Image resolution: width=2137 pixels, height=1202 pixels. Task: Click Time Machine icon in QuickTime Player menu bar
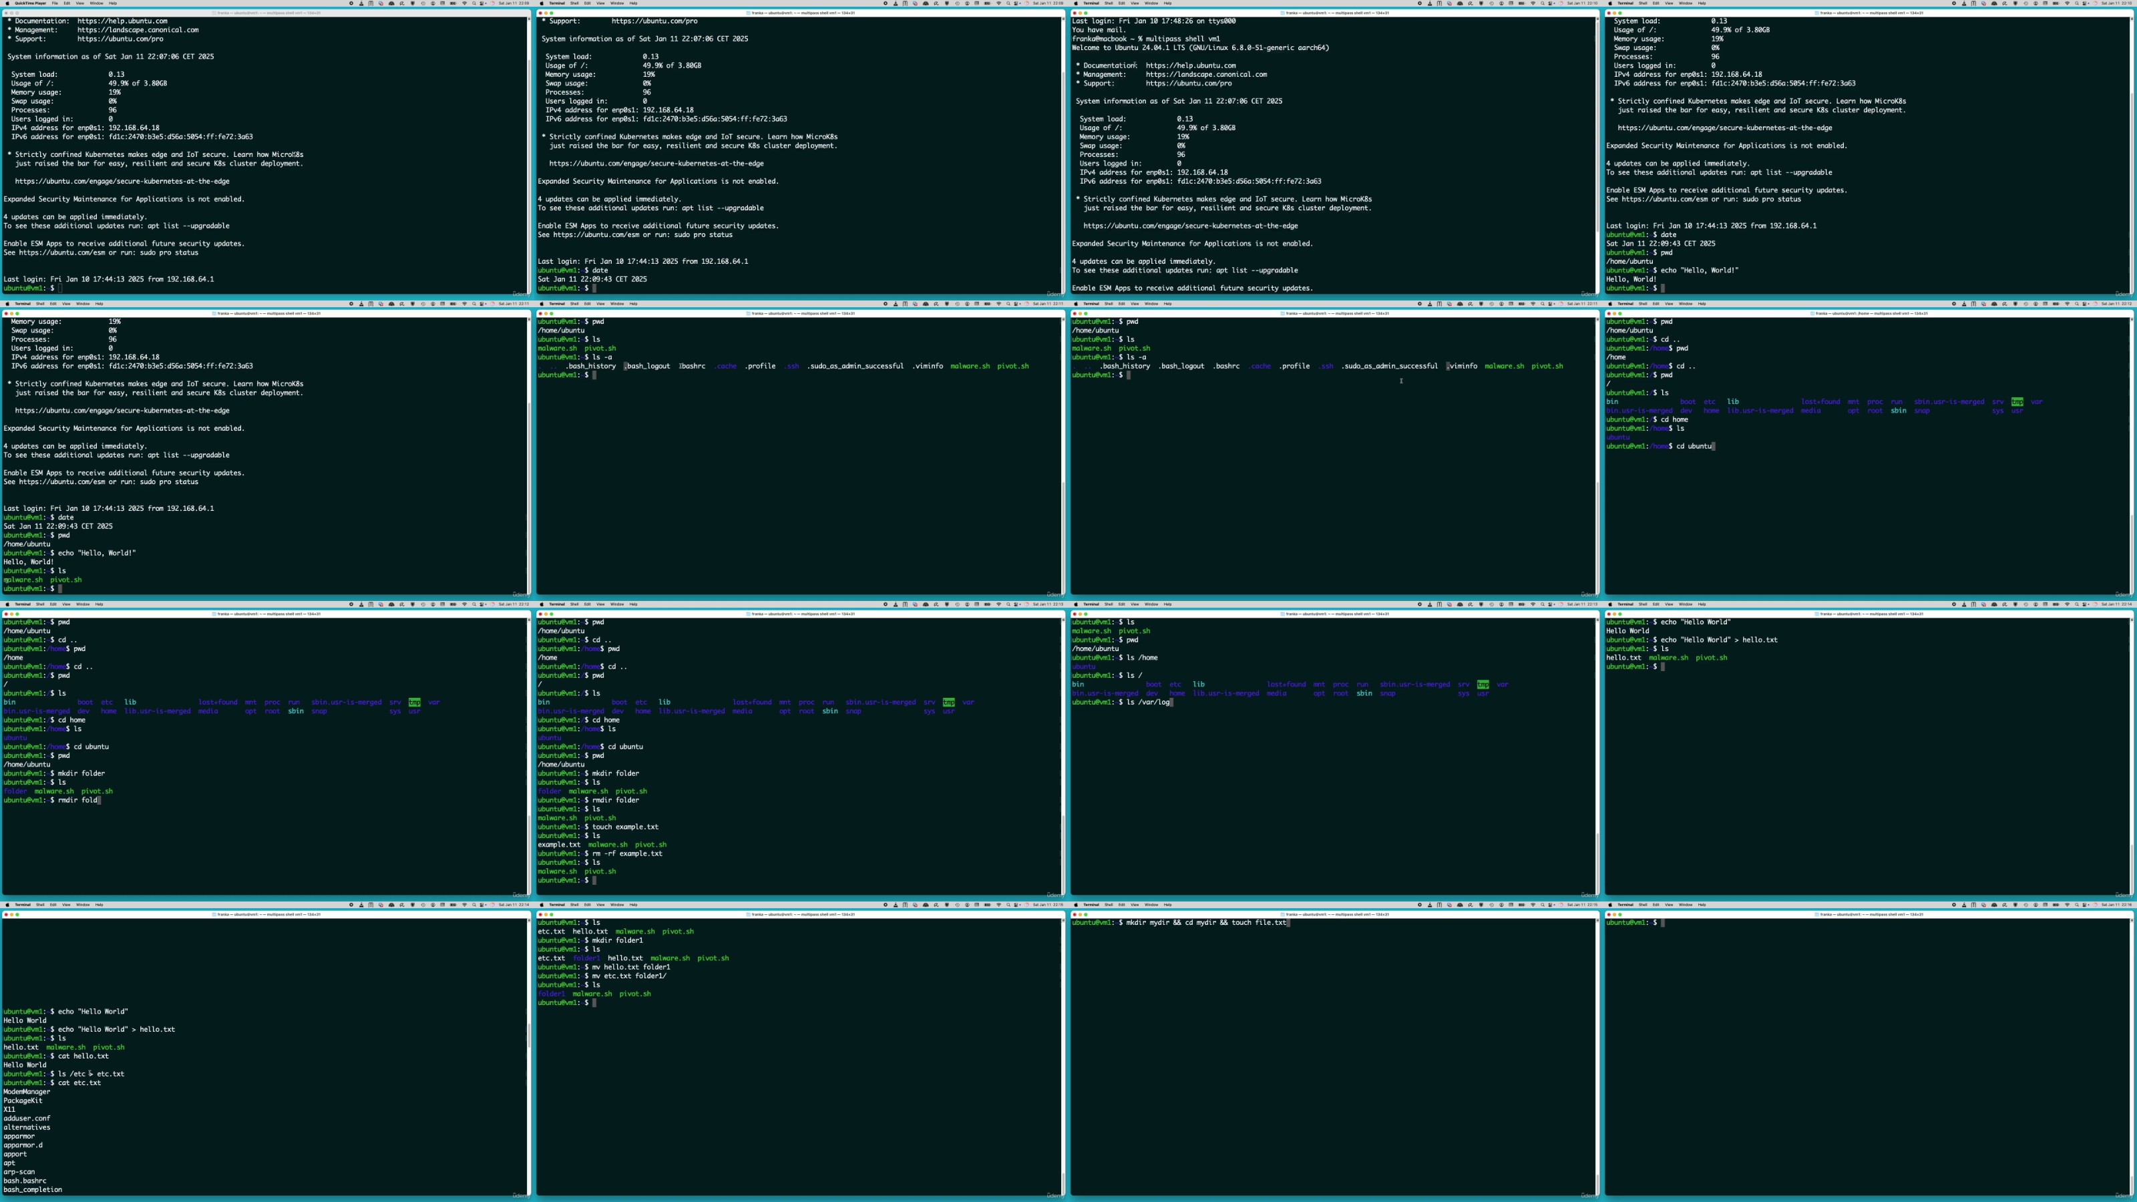pos(424,3)
